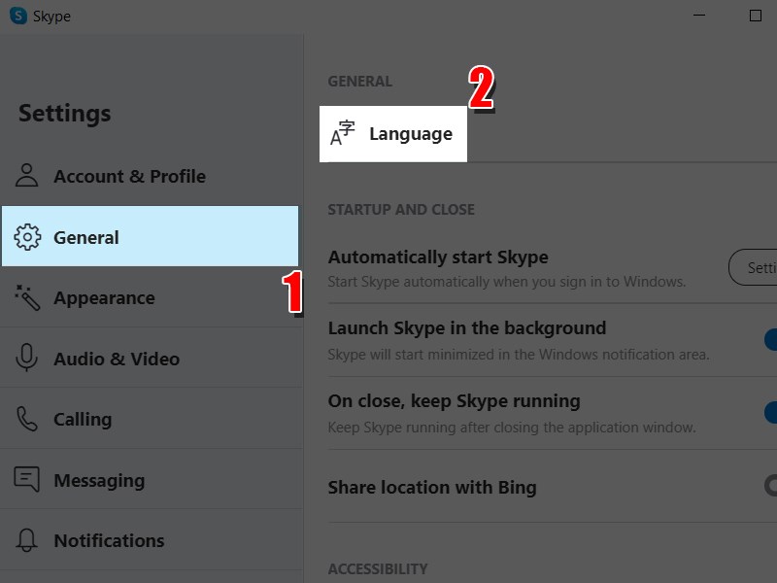Screen dimensions: 777x583
Task: Click the Calling phone icon
Action: pos(27,419)
